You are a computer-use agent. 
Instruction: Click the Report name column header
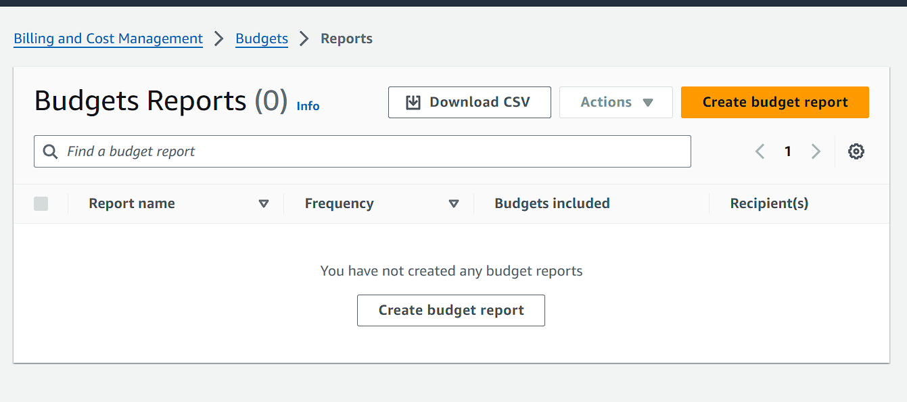tap(132, 203)
